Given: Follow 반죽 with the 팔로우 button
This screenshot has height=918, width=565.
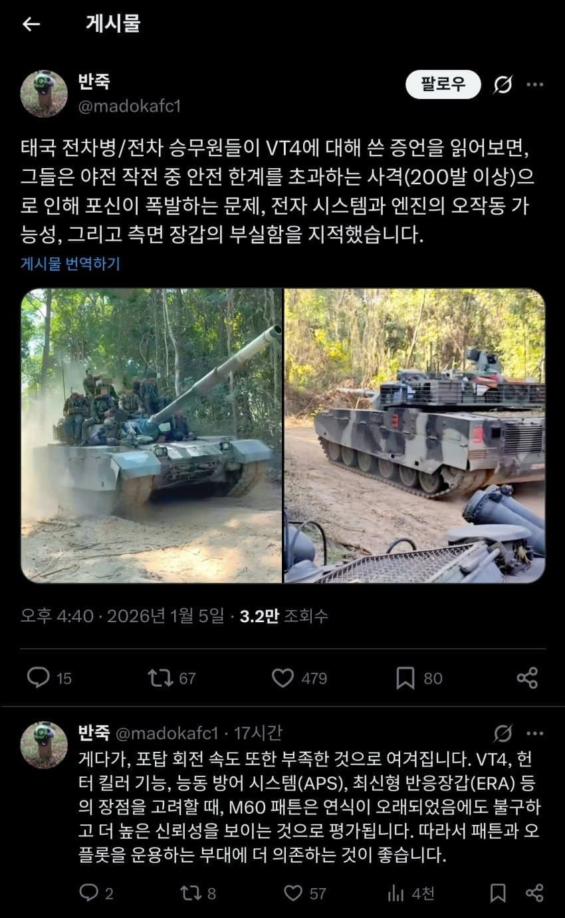Looking at the screenshot, I should coord(443,84).
